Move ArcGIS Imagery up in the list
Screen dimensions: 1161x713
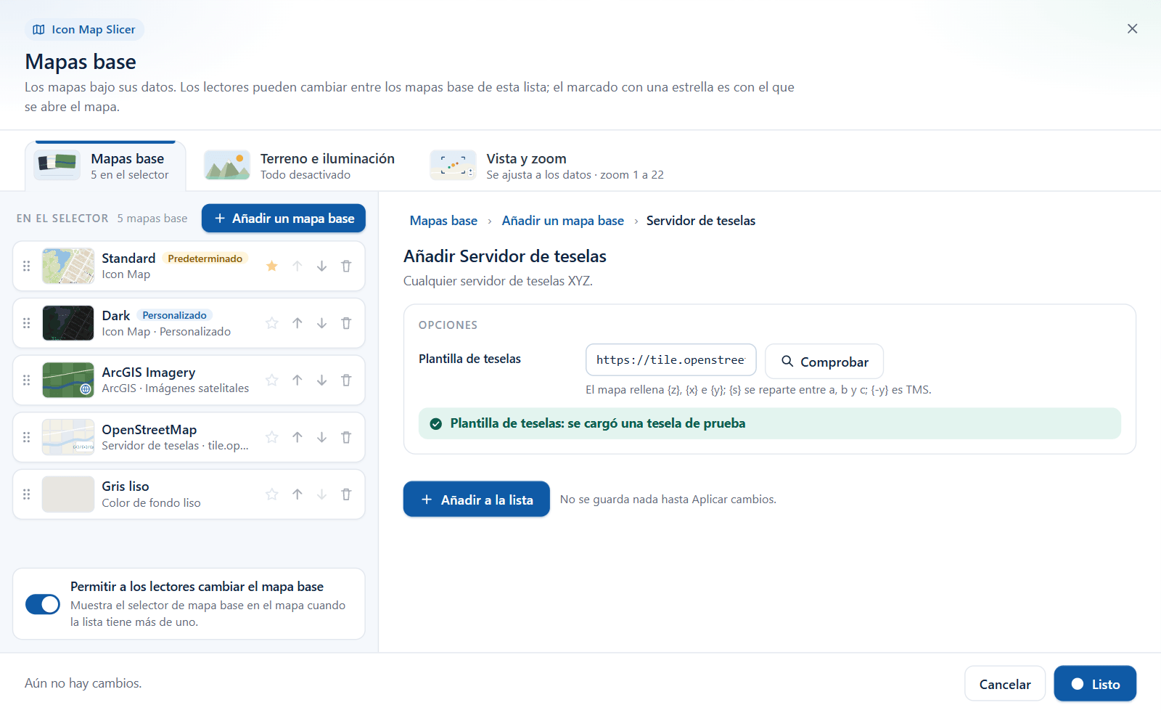298,380
